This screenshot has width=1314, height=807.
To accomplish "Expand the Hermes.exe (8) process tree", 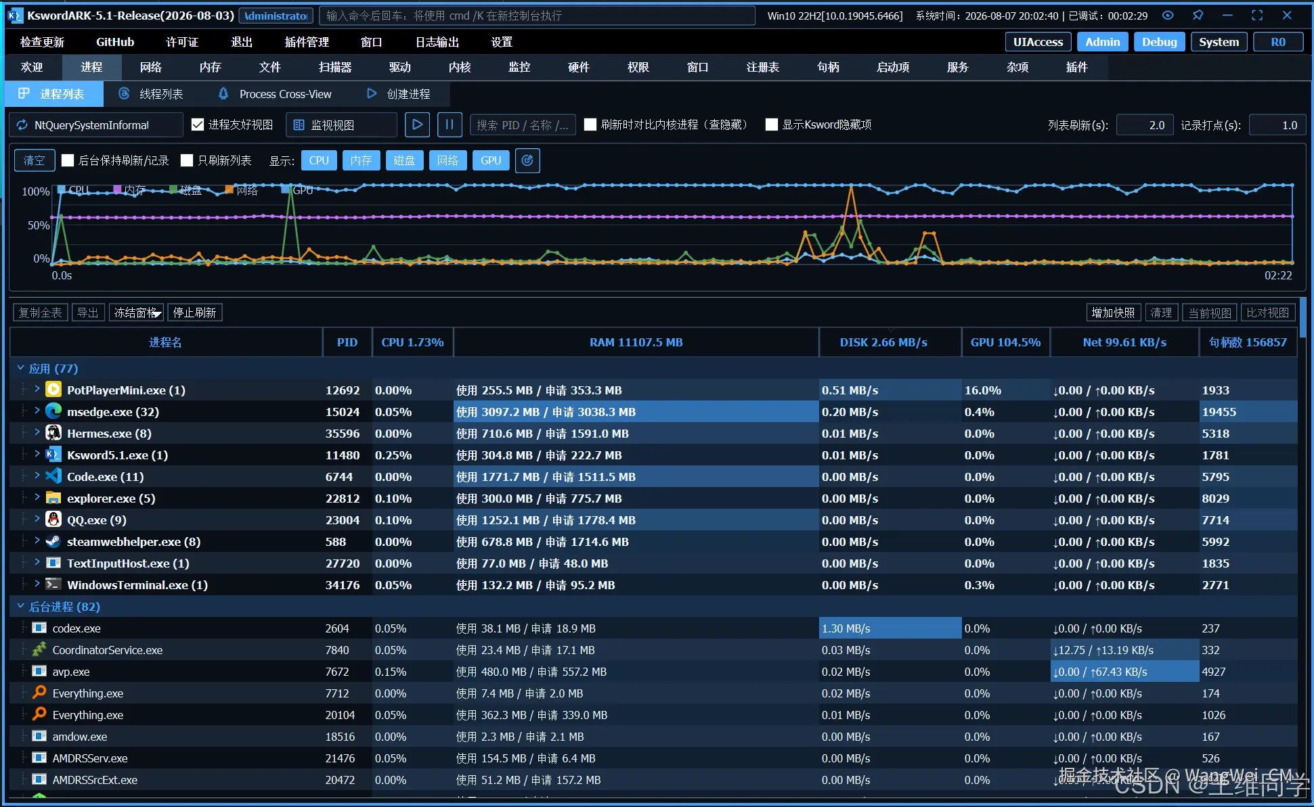I will (37, 432).
